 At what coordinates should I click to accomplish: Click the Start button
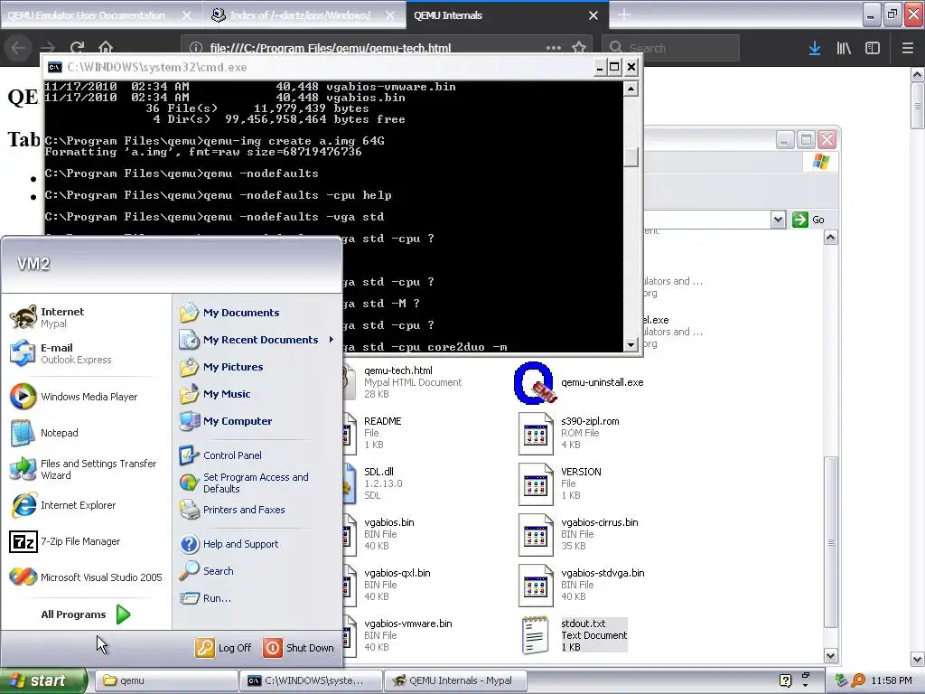[42, 680]
